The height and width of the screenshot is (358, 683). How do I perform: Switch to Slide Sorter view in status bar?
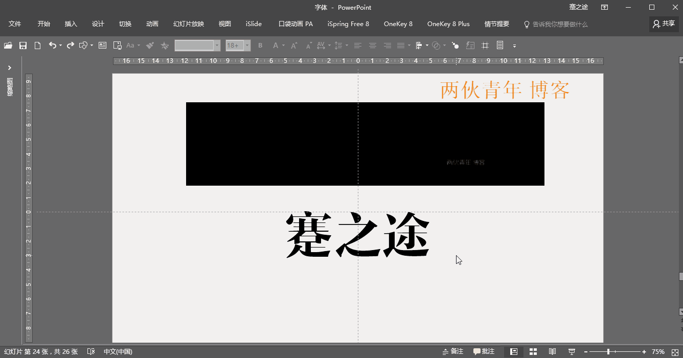click(533, 351)
